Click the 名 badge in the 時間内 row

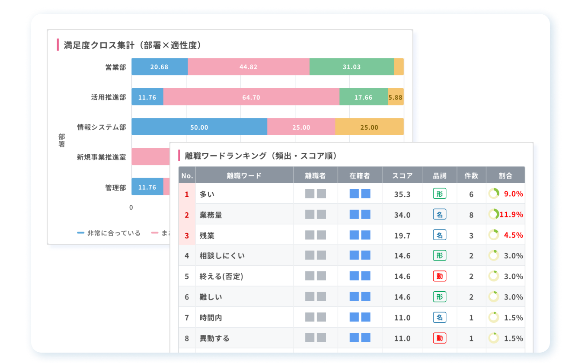coord(439,318)
